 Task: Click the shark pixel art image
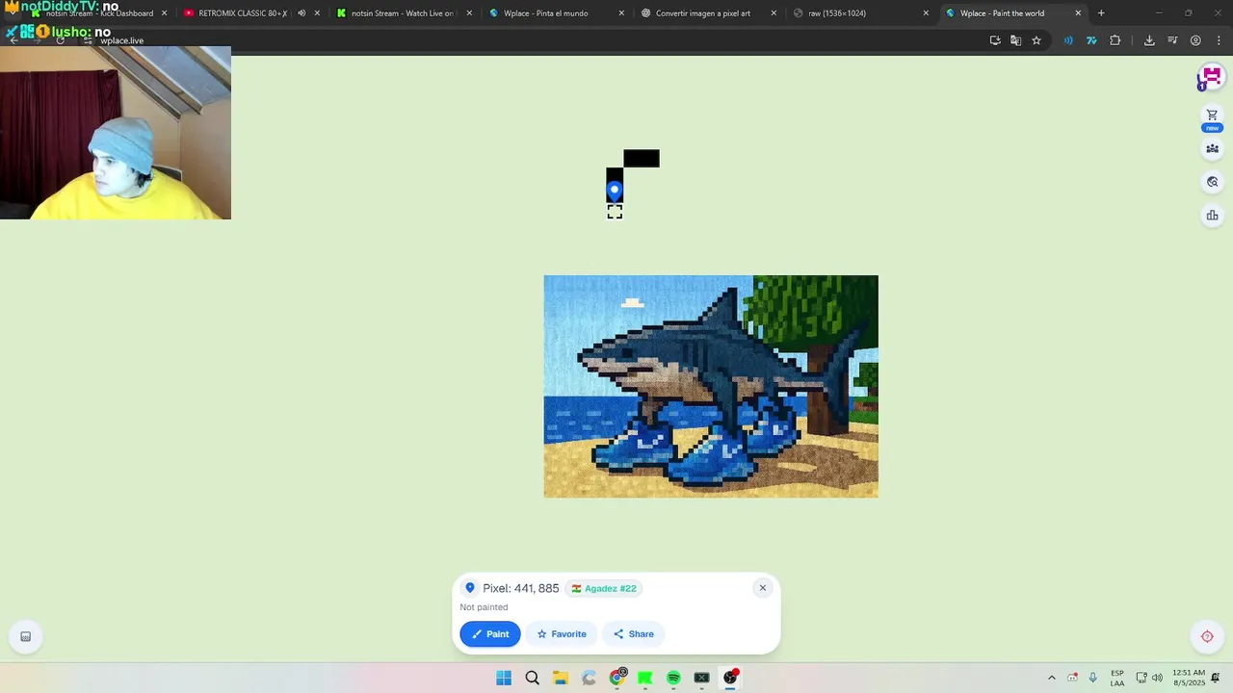[x=711, y=386]
